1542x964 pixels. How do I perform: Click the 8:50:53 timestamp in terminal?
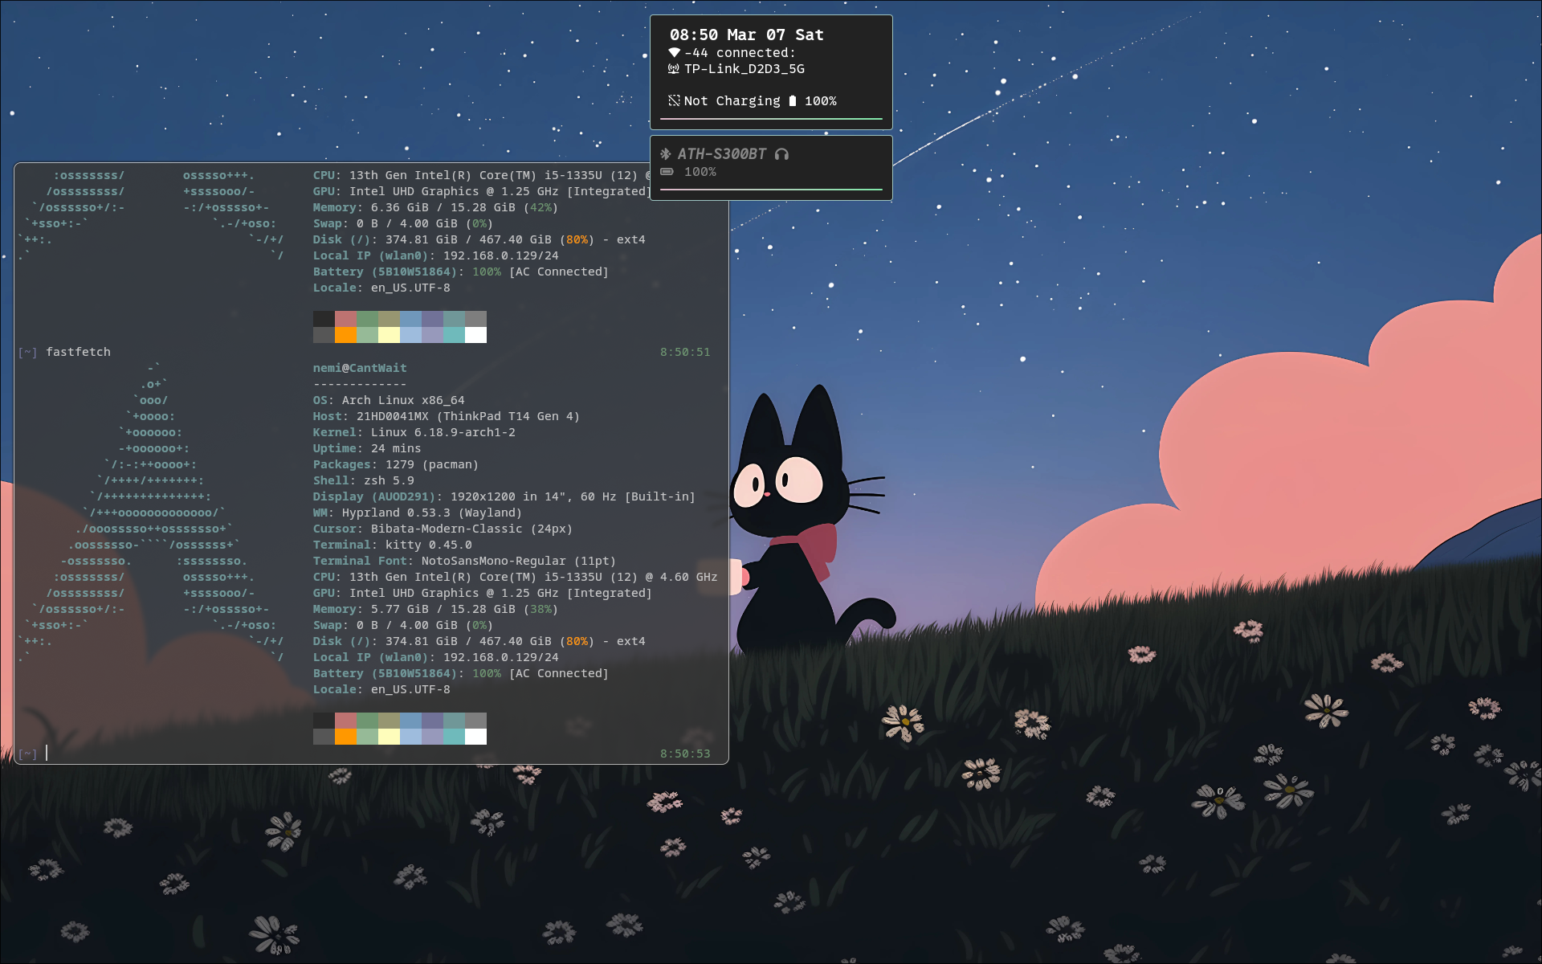[684, 754]
